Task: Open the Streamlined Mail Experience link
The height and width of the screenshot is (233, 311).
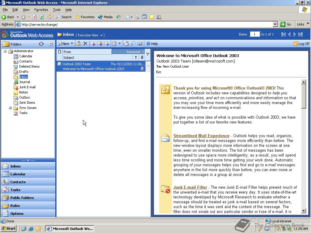Action: click(201, 136)
